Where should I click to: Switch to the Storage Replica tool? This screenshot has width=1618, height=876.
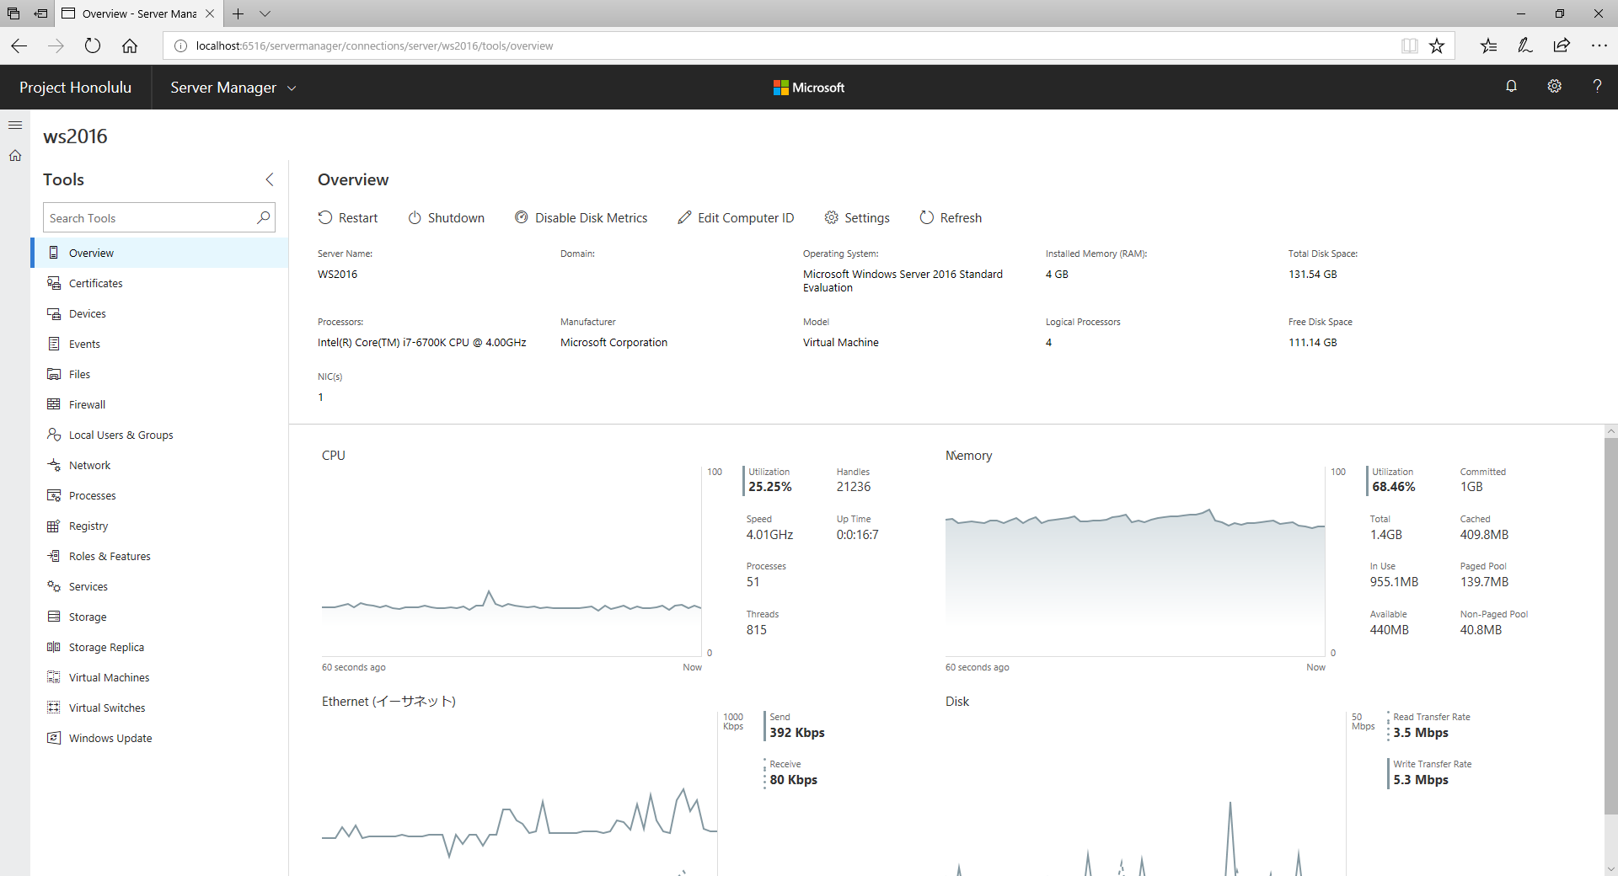(x=105, y=647)
